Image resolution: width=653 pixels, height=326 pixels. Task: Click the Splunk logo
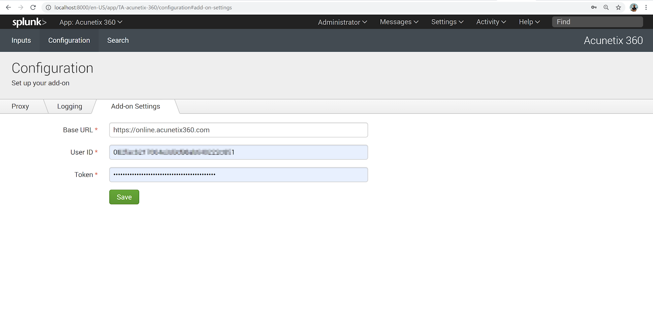[x=29, y=22]
